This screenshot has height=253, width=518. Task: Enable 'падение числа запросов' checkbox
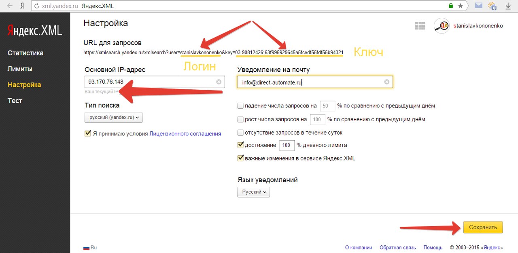tap(240, 106)
